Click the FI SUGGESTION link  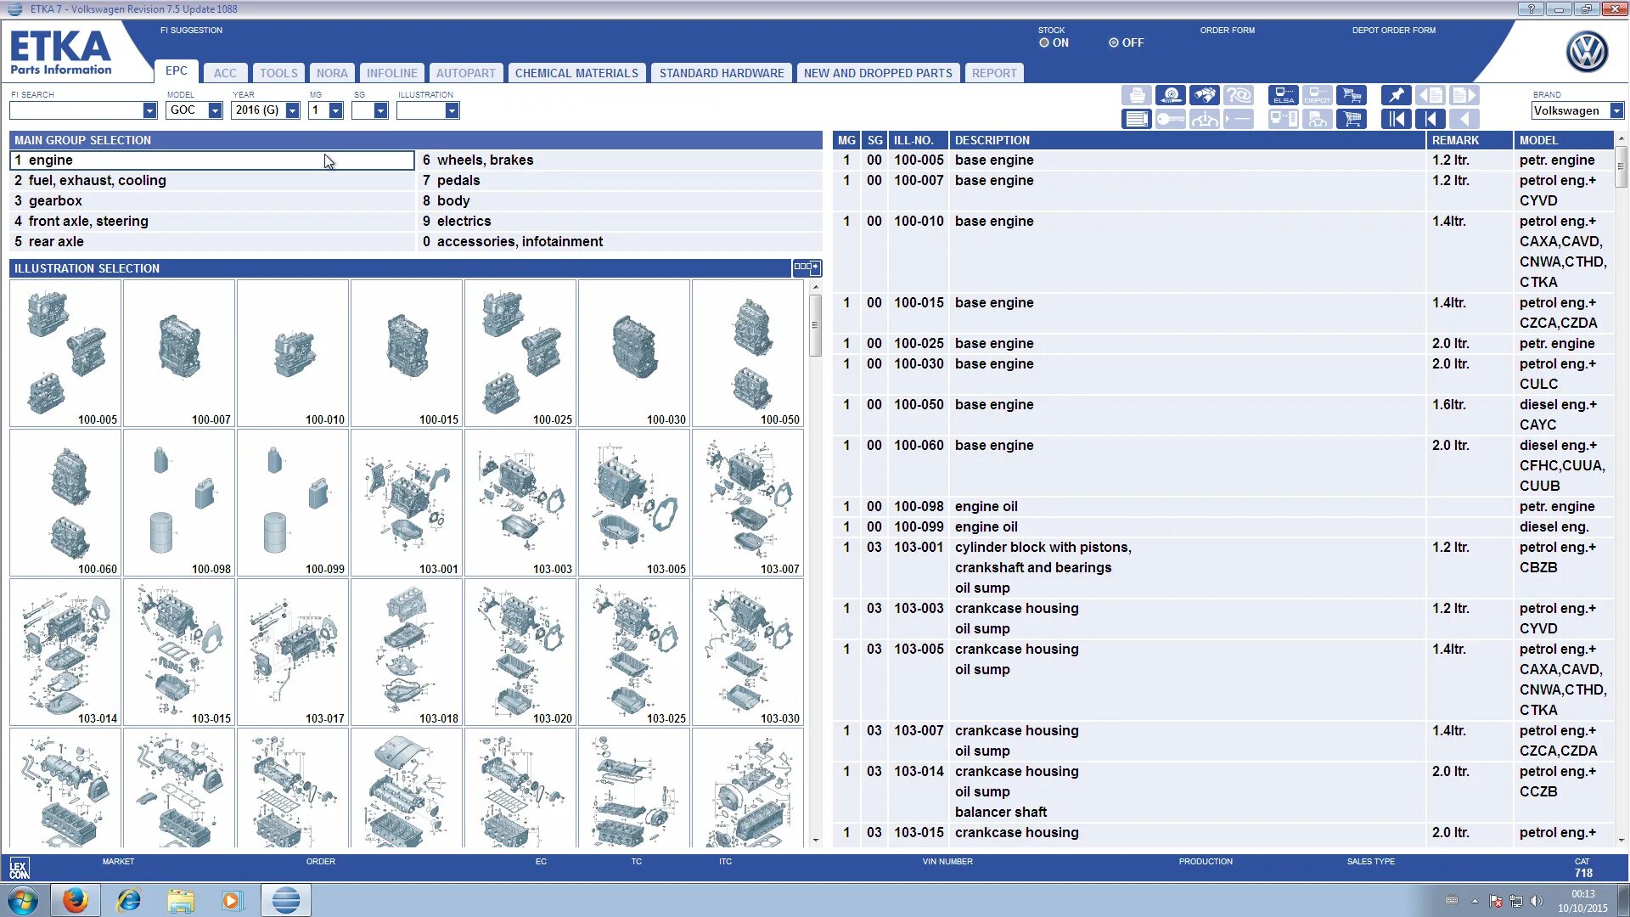click(x=191, y=31)
